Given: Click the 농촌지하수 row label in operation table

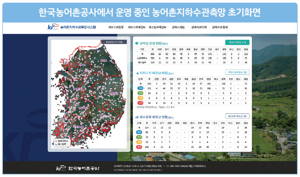Looking at the screenshot, I should pos(142,58).
